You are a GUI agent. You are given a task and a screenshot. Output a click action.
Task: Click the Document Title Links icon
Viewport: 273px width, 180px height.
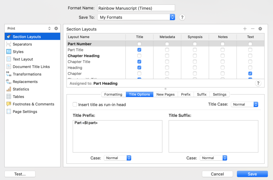[x=9, y=66]
